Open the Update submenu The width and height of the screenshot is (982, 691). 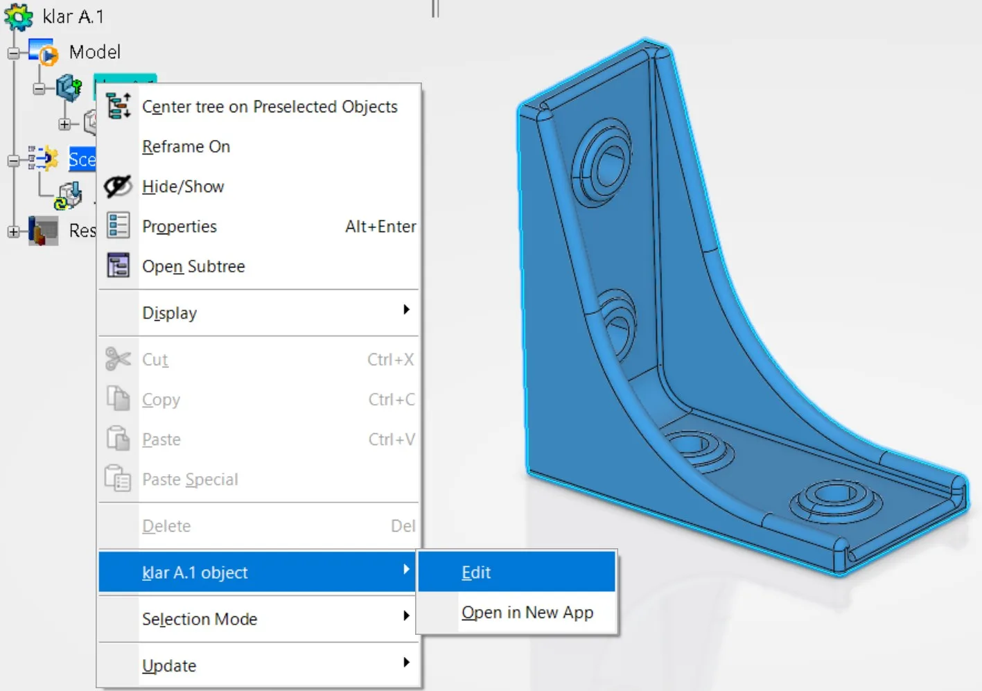258,665
